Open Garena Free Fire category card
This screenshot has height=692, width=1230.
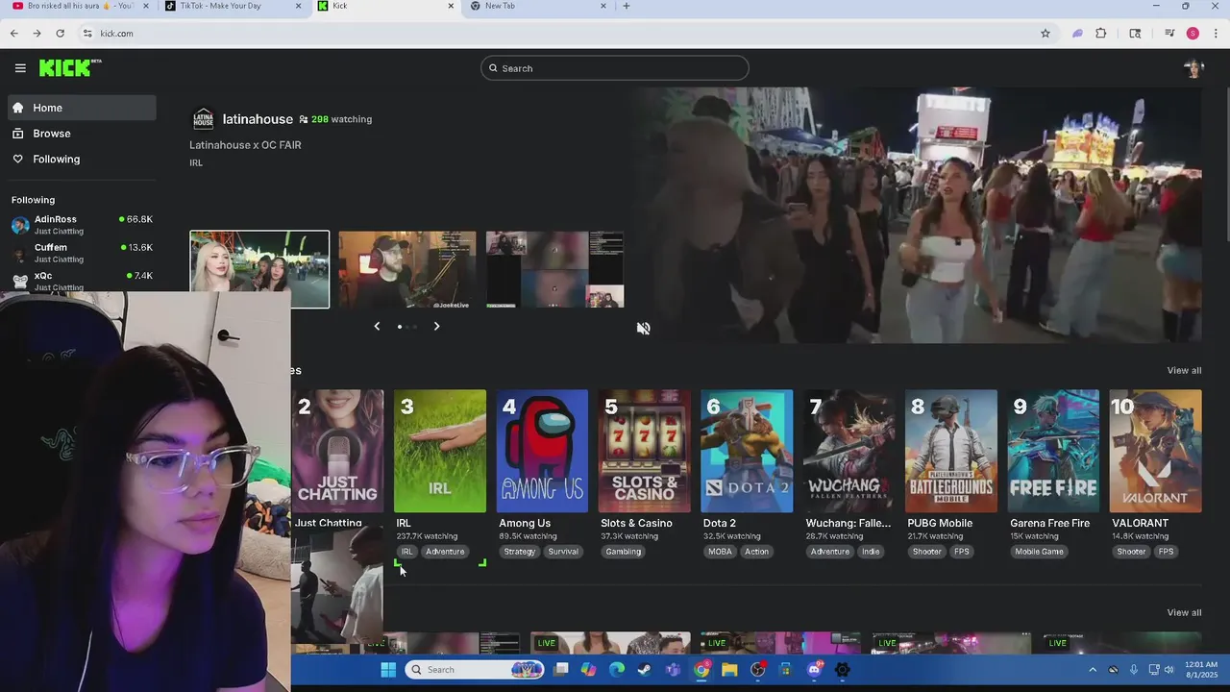(x=1053, y=451)
